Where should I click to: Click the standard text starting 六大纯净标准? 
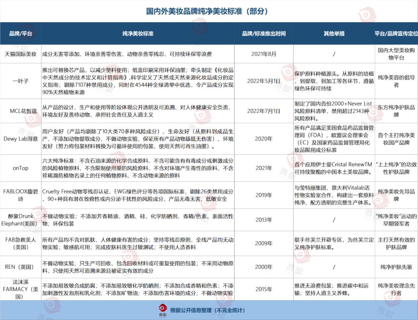(x=138, y=168)
